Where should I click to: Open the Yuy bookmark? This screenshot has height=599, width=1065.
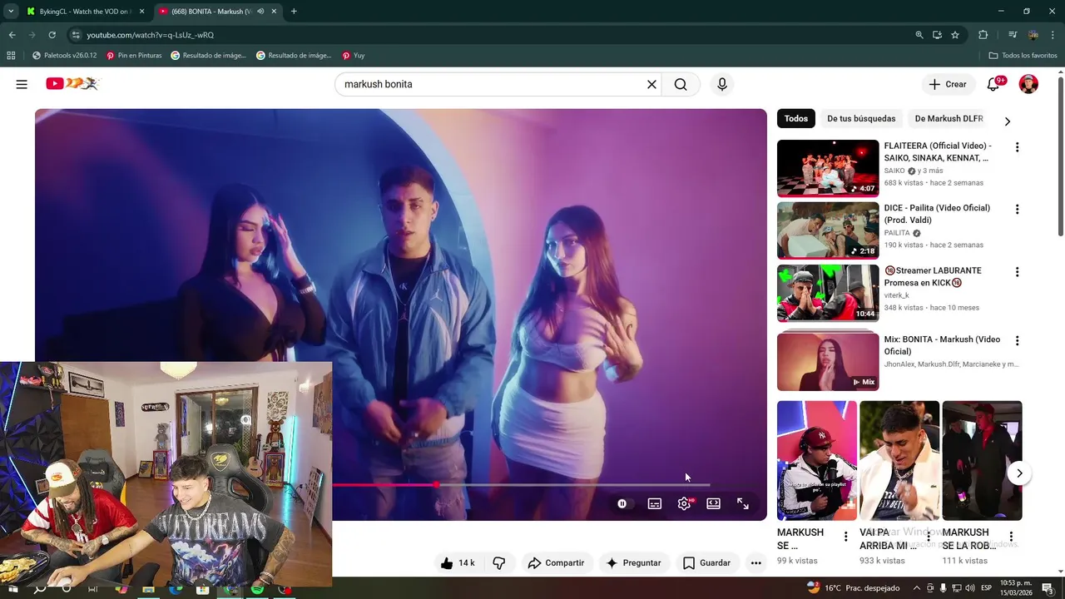click(x=354, y=56)
